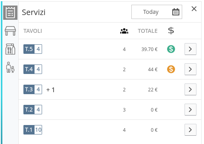This screenshot has height=144, width=204.
Task: Close the Servizi panel with X
Action: coord(194,9)
